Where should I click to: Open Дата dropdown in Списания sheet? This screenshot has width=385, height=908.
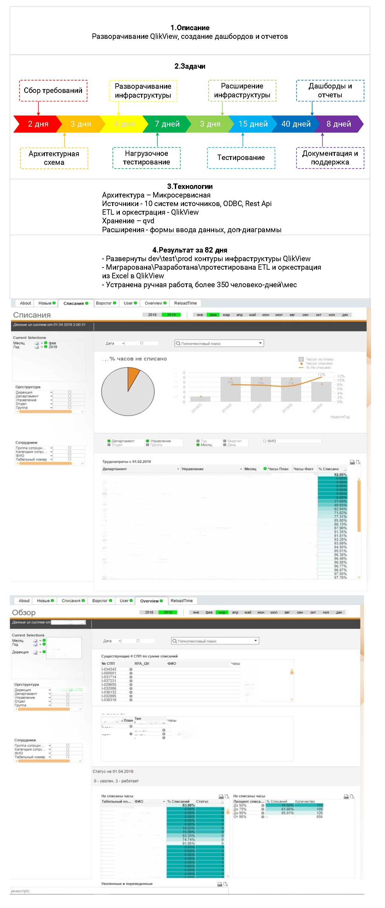[123, 343]
